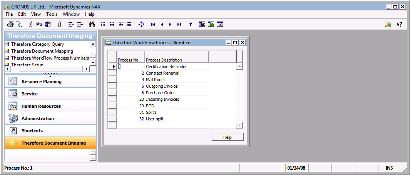Click the table filter icon with bars

(112, 24)
